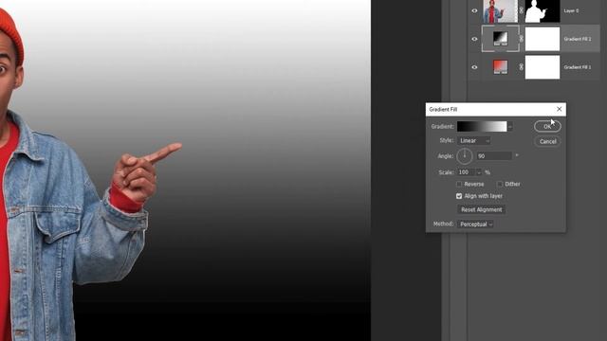
Task: Open the Method dropdown showing Perceptual
Action: tap(475, 224)
